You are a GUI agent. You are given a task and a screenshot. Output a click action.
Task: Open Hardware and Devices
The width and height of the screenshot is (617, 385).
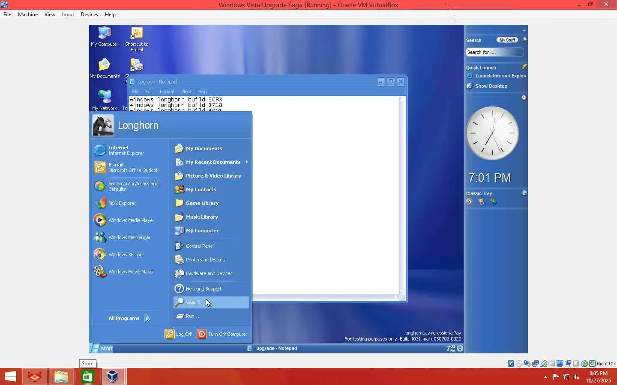tap(211, 273)
